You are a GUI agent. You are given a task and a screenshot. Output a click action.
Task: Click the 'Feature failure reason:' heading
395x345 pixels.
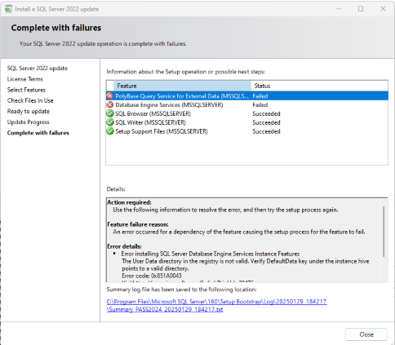click(138, 224)
